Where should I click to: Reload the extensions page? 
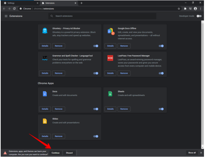[x=14, y=9]
